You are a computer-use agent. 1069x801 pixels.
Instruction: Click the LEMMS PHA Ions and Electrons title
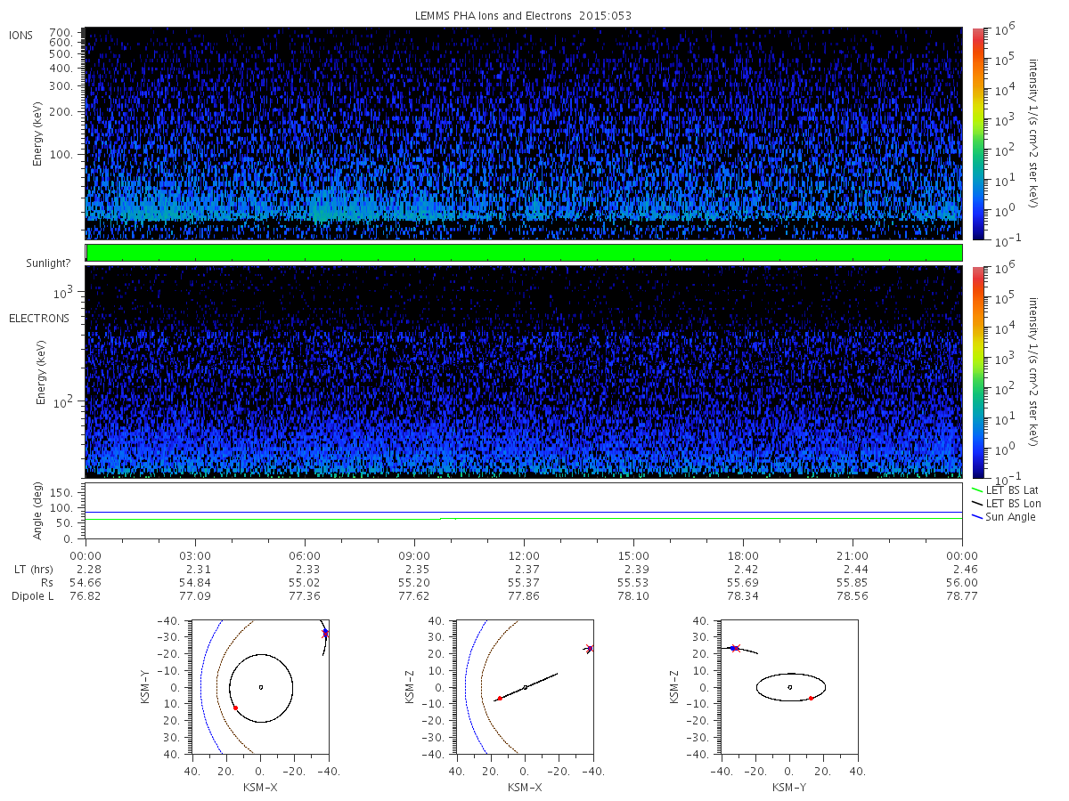(523, 16)
